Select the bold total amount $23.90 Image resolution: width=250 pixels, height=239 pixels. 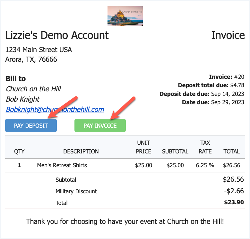(234, 203)
